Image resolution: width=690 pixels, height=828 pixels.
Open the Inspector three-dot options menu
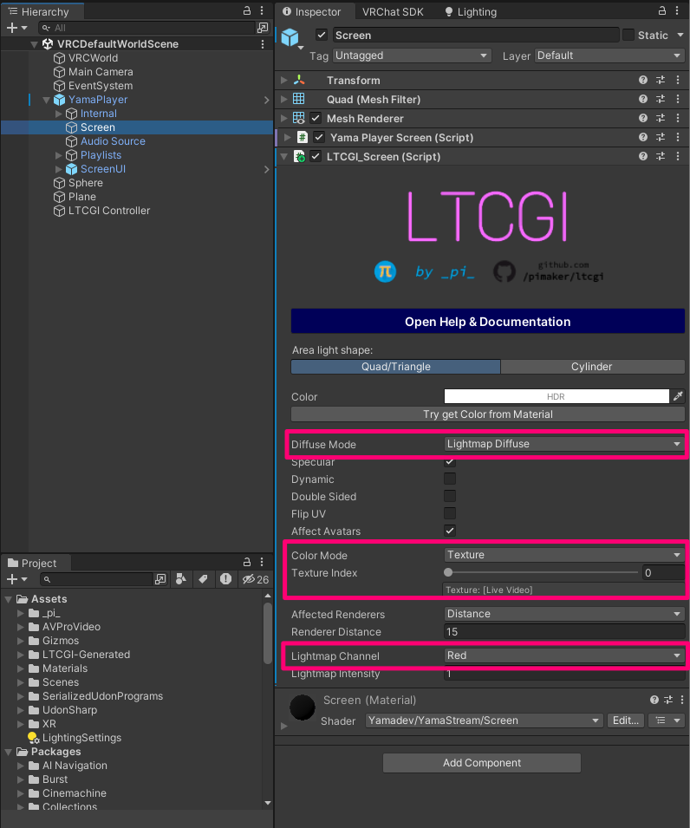coord(677,10)
